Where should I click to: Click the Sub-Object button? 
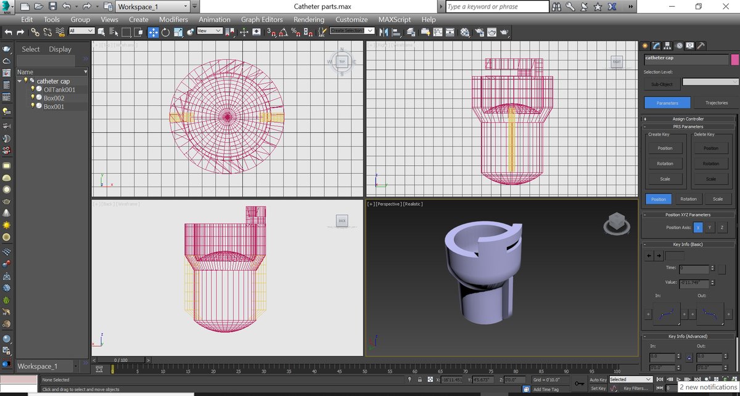click(662, 83)
